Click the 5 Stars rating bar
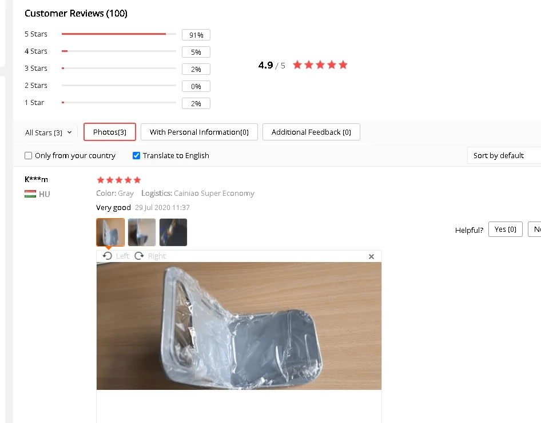541x423 pixels. (x=118, y=34)
